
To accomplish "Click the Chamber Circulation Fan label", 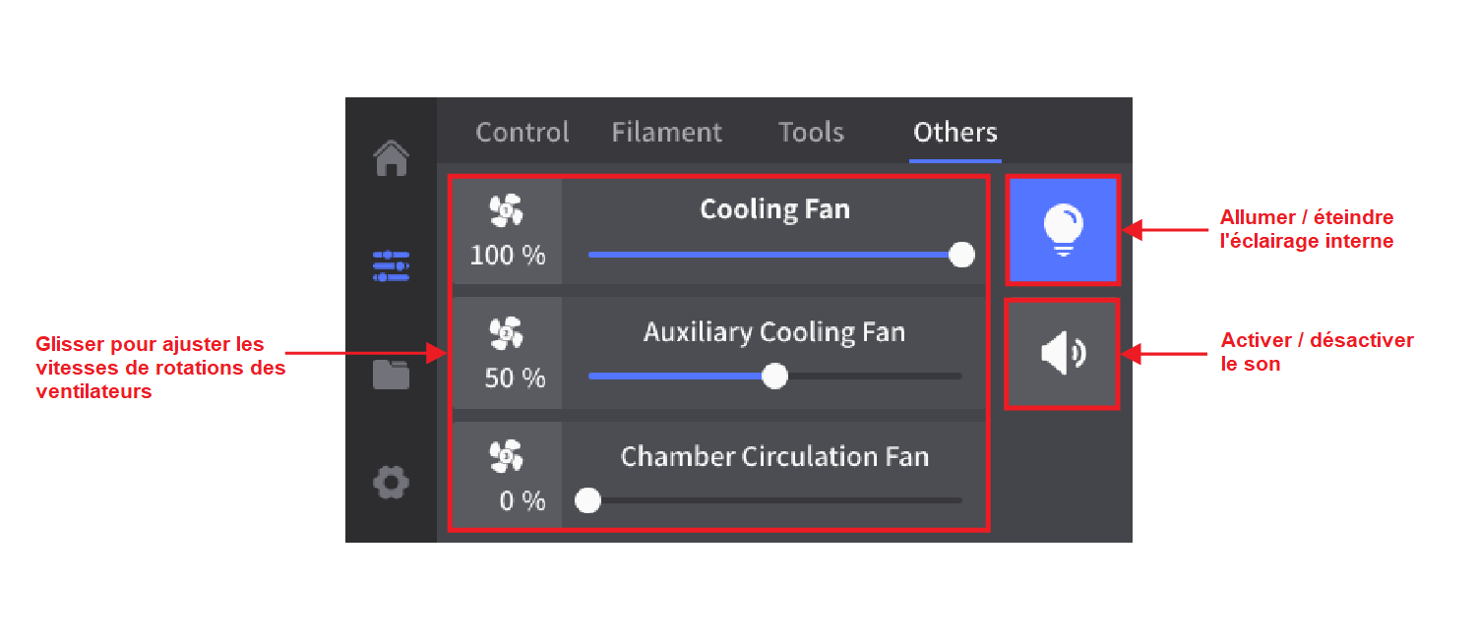I will (x=774, y=457).
